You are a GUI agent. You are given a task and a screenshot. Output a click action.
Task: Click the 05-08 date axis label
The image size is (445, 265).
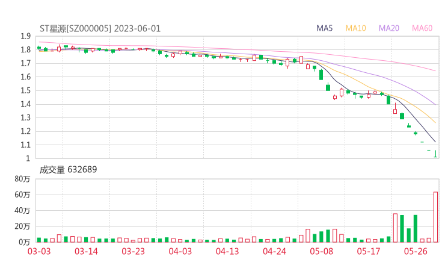click(321, 251)
